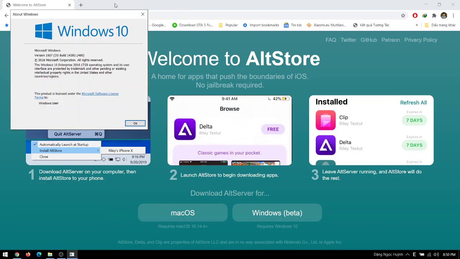This screenshot has width=460, height=259.
Task: Bookmark this page with the star icon
Action: tap(403, 15)
